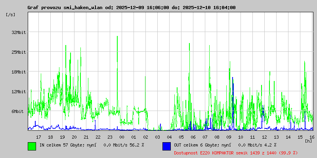The height and width of the screenshot is (158, 317).
Task: Click the '14' hour label on x-axis
Action: coord(288,137)
